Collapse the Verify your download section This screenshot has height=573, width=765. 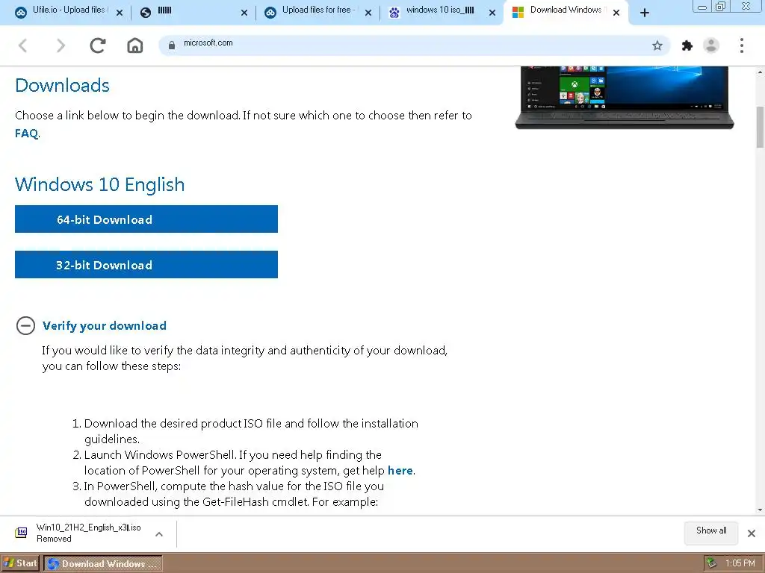25,325
